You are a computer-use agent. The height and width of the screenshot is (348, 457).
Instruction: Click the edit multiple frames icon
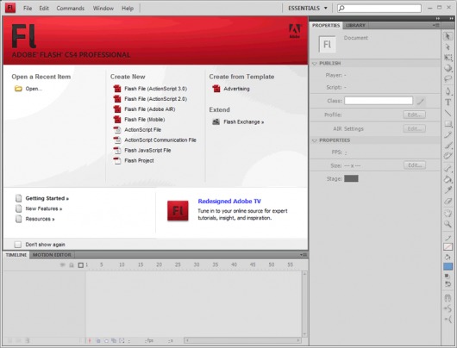[114, 340]
